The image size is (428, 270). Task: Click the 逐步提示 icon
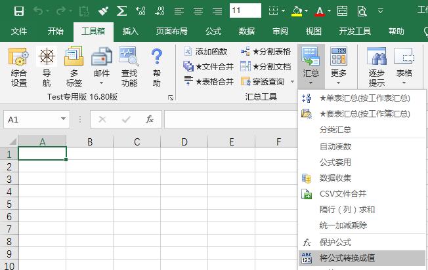tap(376, 67)
